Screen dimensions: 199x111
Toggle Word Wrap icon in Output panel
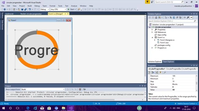pos(84,89)
